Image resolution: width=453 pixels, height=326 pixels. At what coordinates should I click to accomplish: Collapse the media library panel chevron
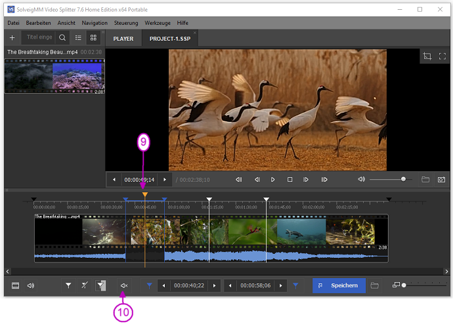103,32
